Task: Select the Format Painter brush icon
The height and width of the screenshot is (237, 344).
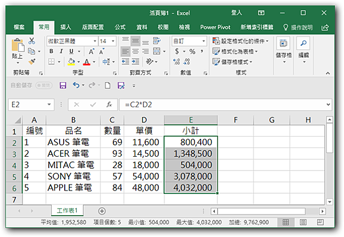Action: click(x=32, y=61)
